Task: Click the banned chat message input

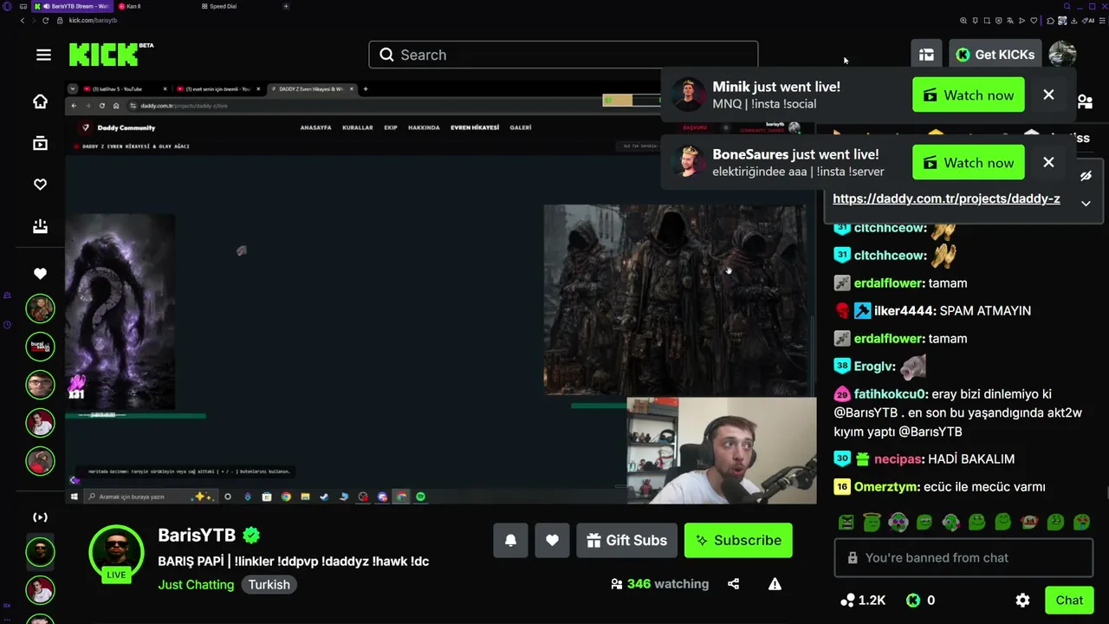Action: coord(963,558)
